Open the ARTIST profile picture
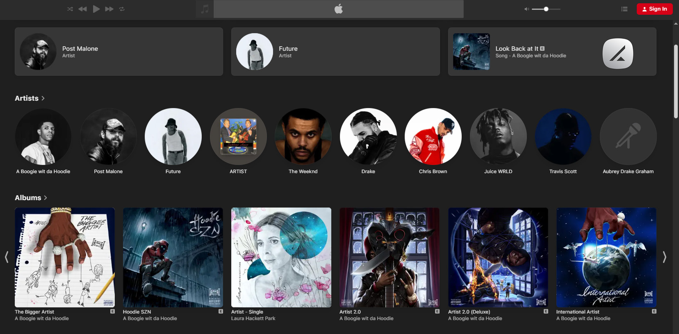This screenshot has height=334, width=679. pos(238,136)
